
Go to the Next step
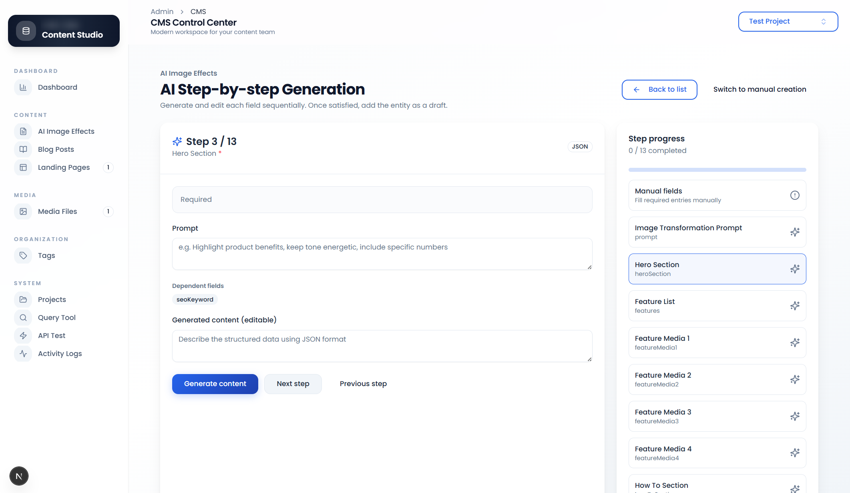click(x=293, y=384)
